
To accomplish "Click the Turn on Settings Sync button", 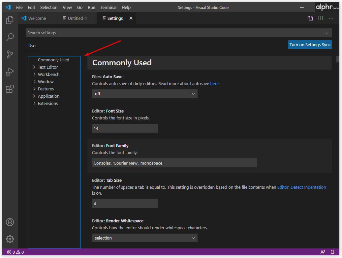I will tap(310, 45).
